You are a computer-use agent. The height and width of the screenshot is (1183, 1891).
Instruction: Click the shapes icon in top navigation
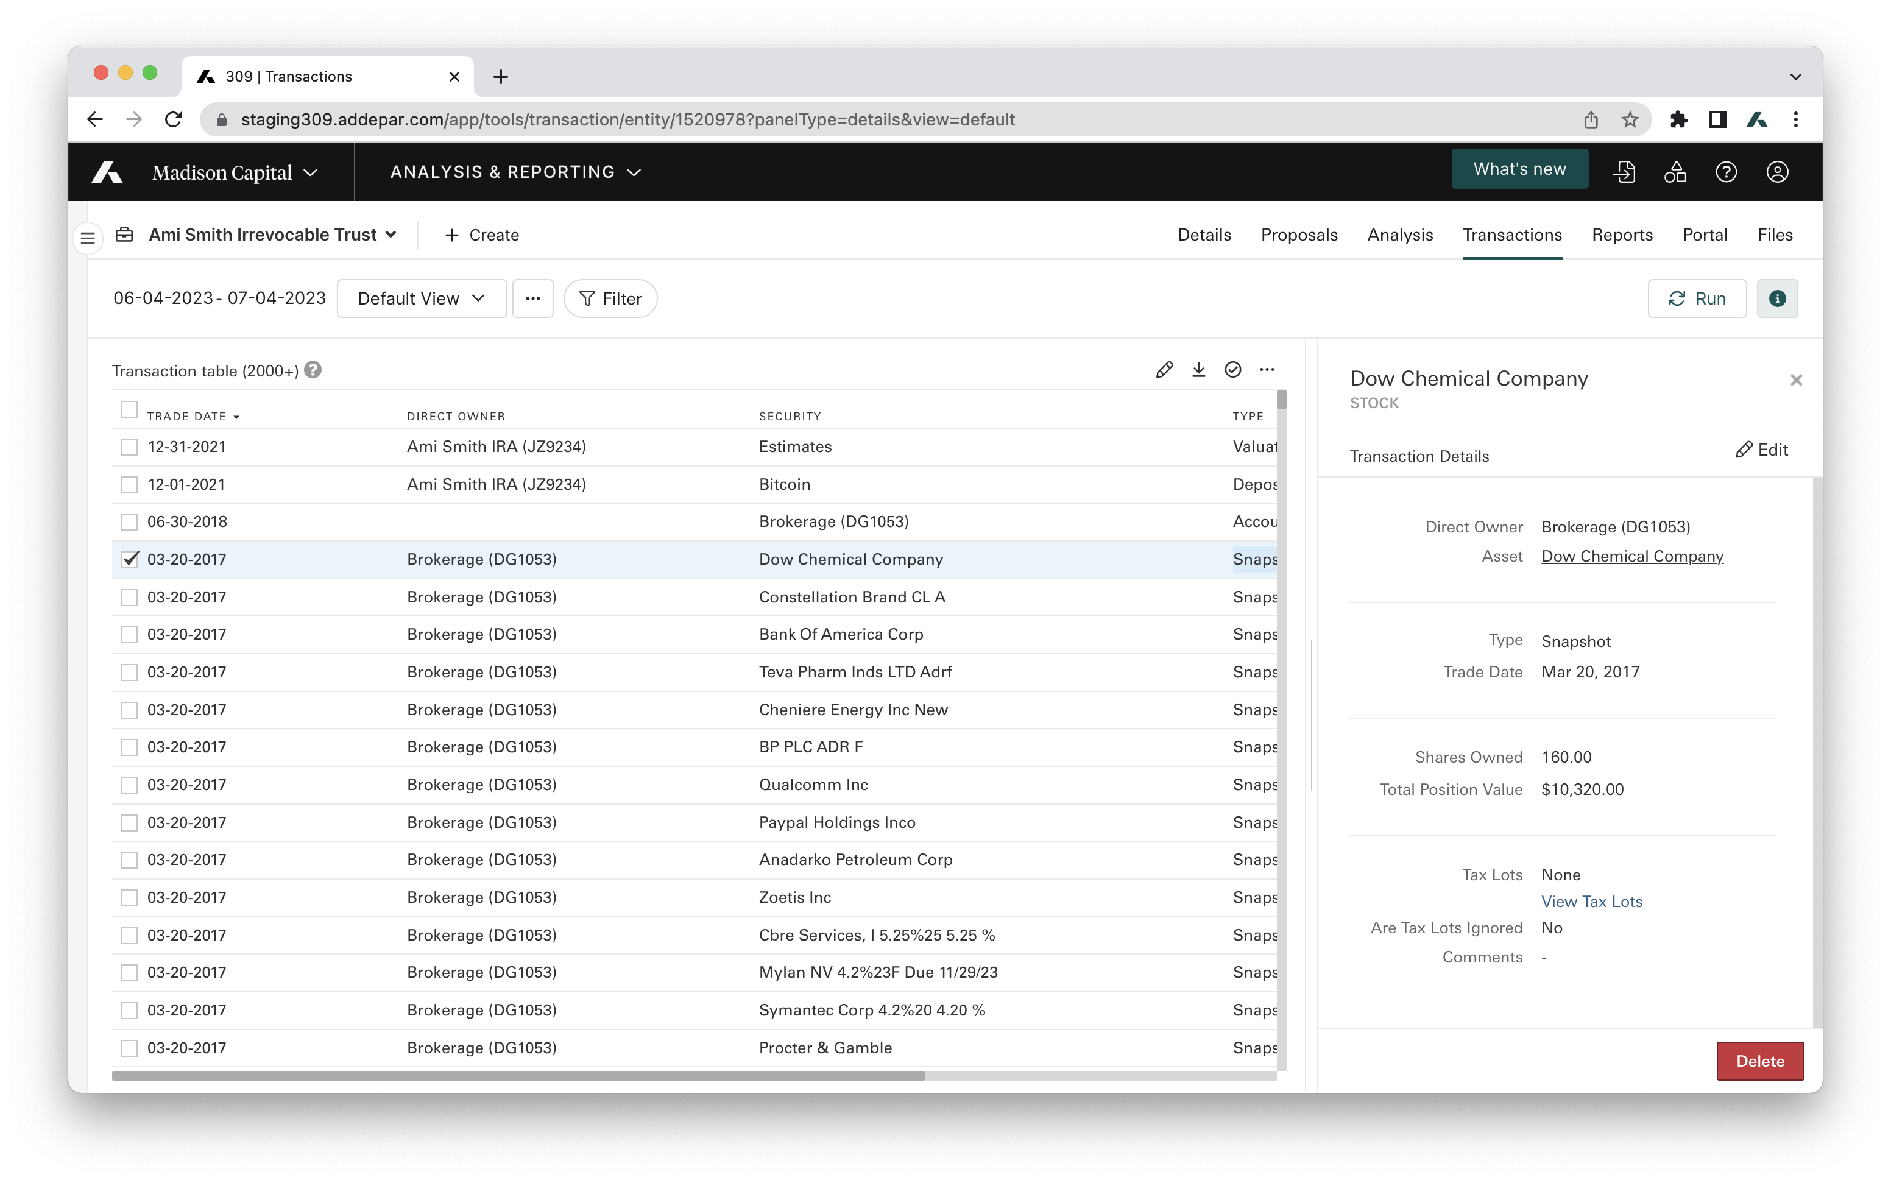tap(1675, 171)
